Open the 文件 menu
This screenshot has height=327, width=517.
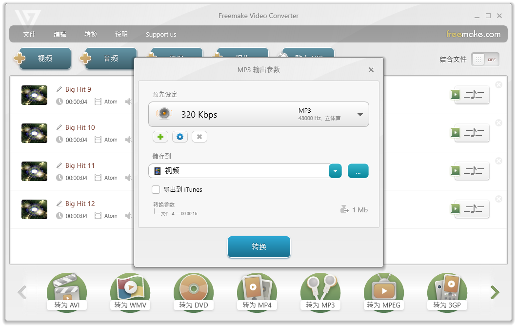(x=29, y=34)
